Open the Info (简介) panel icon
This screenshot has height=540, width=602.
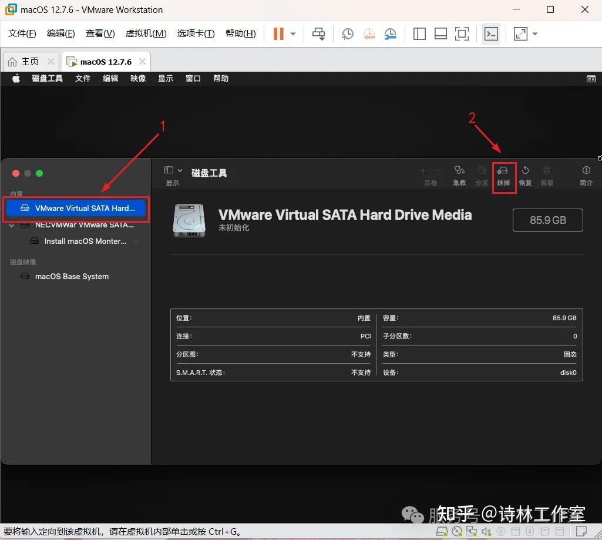586,170
